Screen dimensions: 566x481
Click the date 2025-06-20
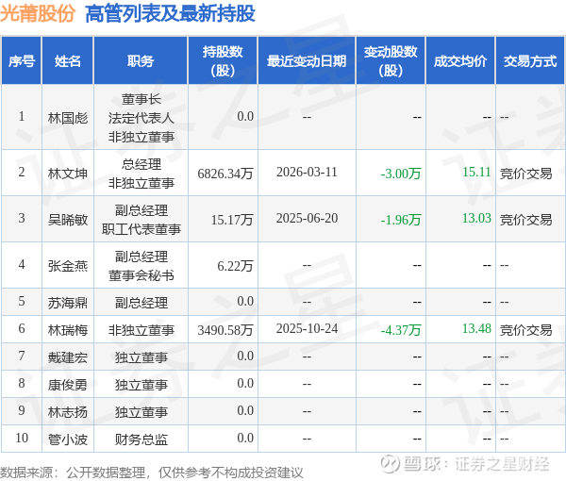pyautogui.click(x=307, y=218)
